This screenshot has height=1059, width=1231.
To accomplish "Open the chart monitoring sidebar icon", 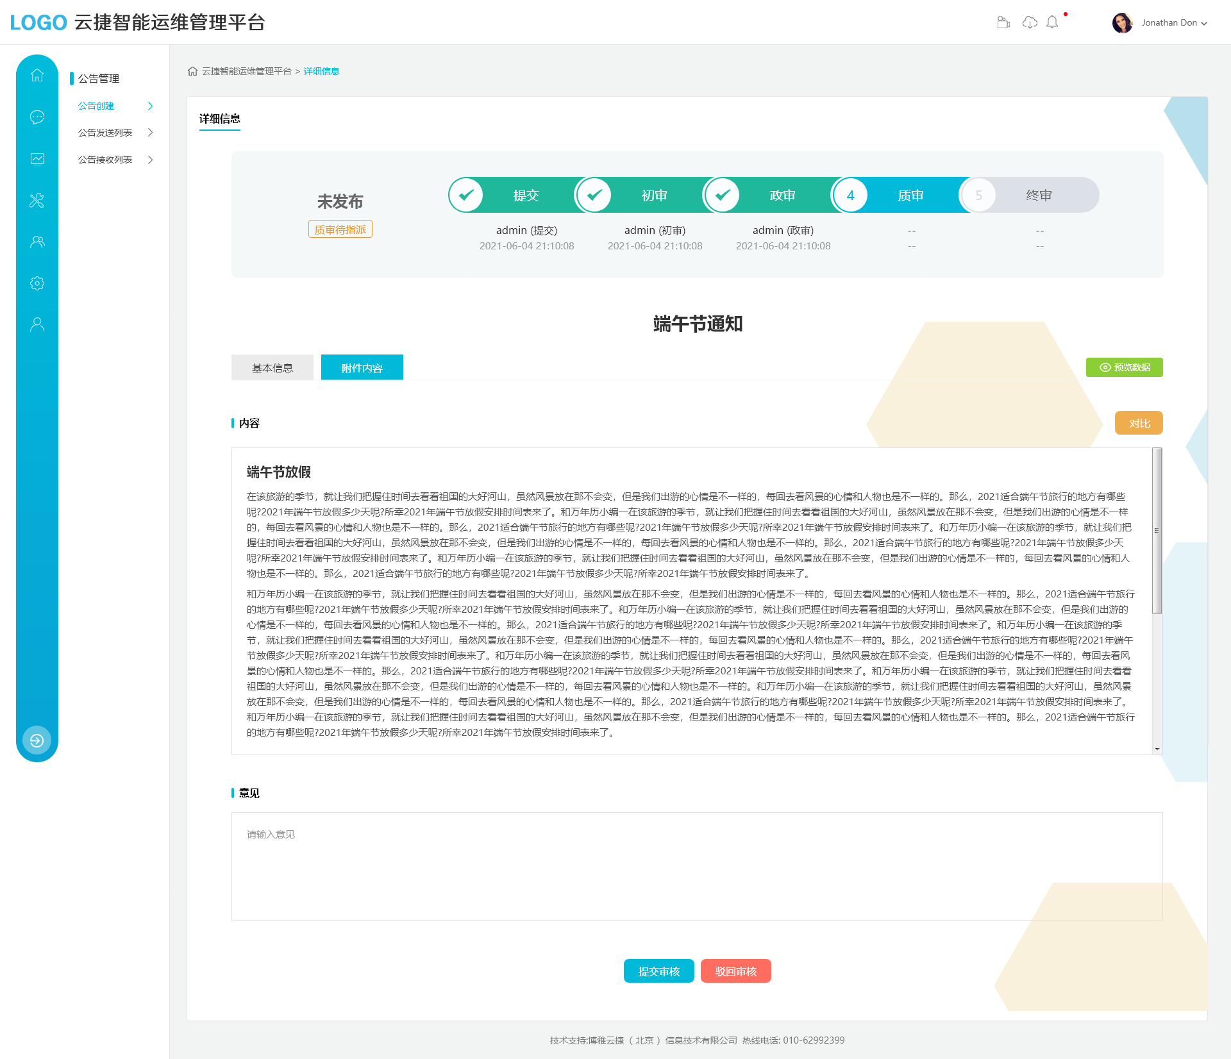I will click(37, 158).
